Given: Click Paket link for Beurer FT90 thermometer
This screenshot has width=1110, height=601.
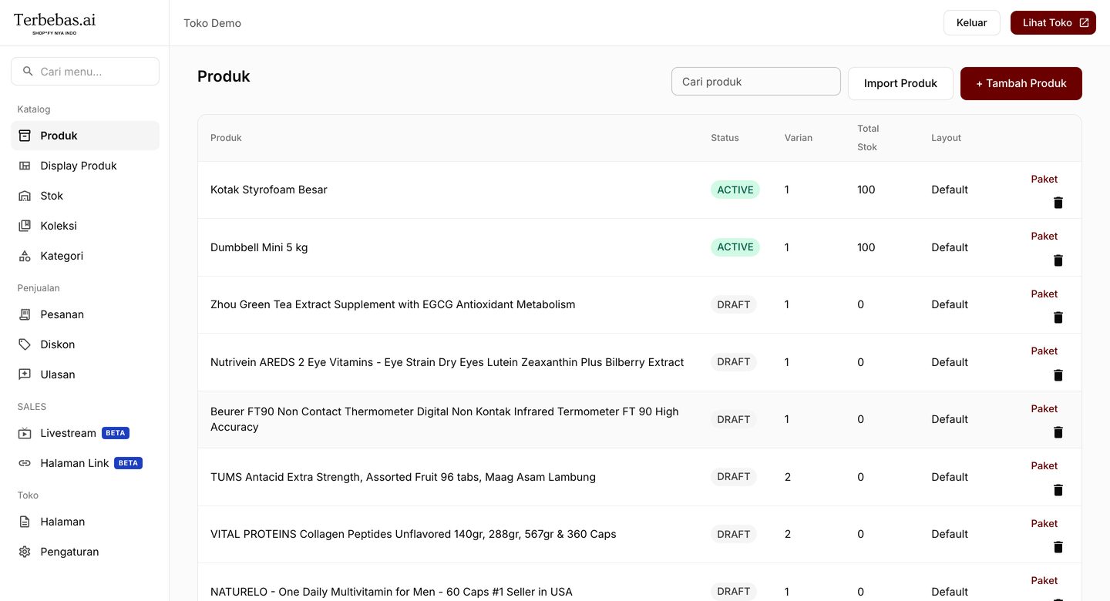Looking at the screenshot, I should [1044, 408].
